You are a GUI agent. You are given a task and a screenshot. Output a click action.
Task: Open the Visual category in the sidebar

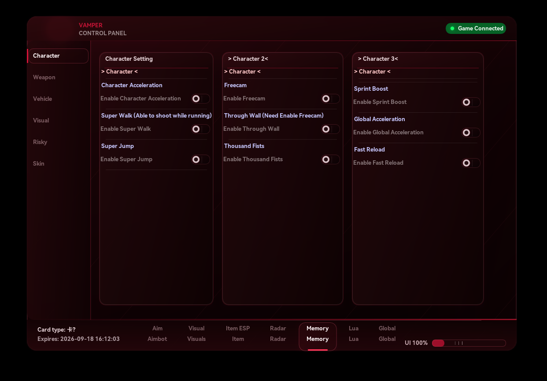[58, 121]
